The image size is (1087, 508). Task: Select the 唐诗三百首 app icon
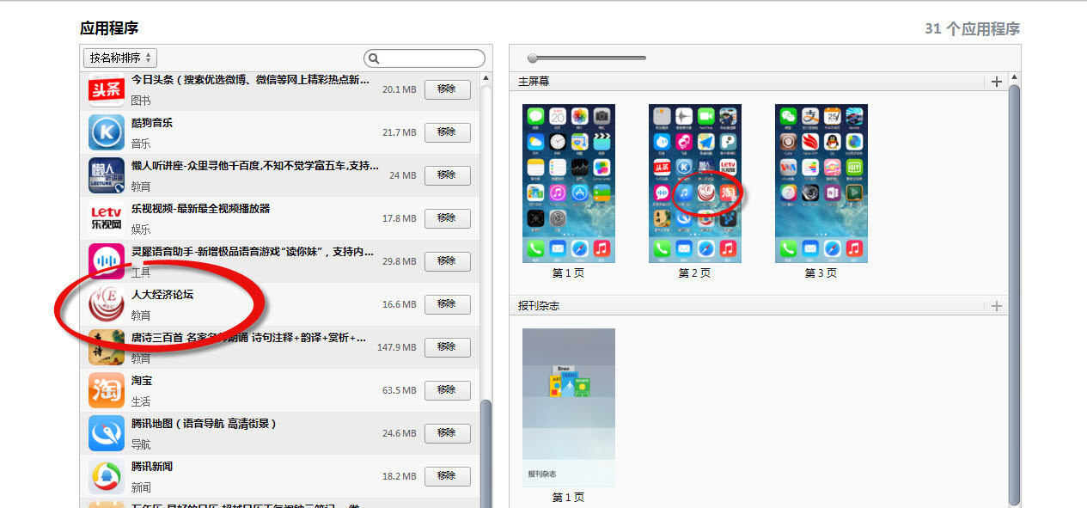point(107,347)
